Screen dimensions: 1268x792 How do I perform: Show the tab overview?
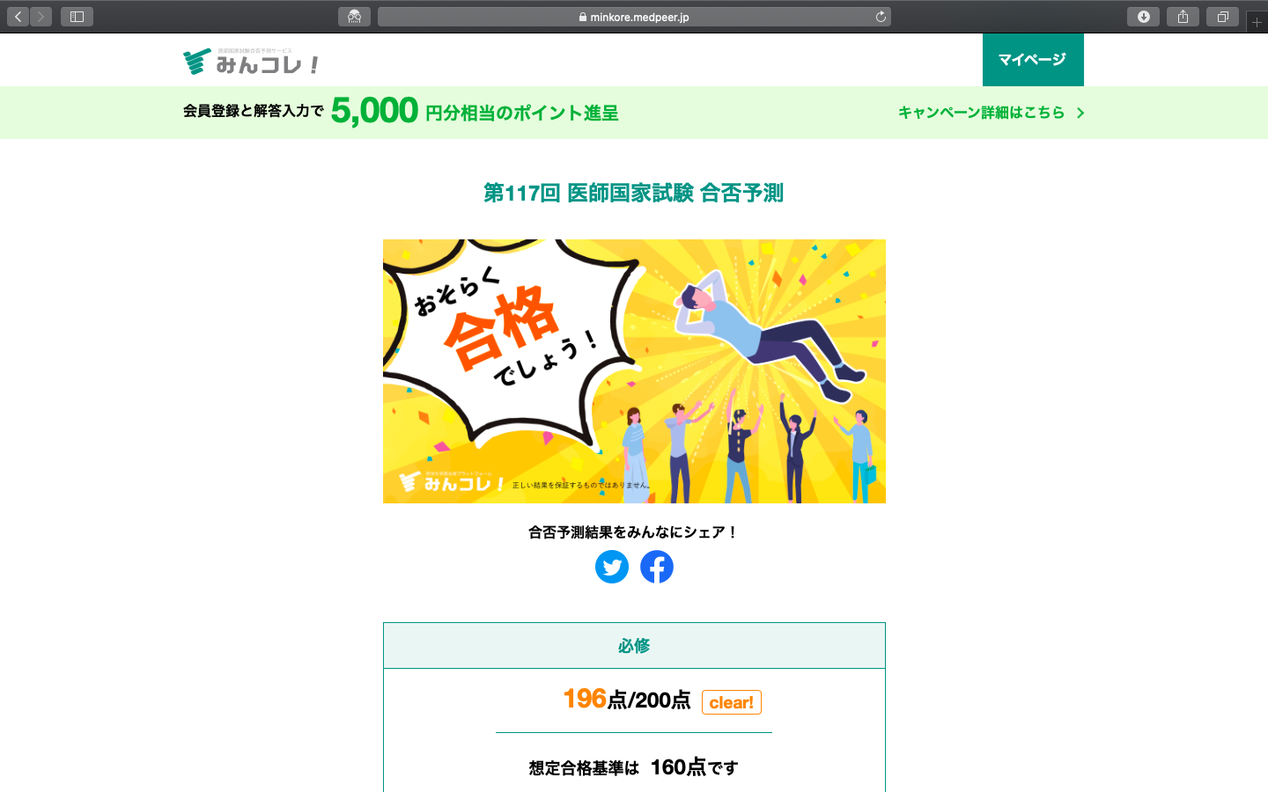click(x=1222, y=17)
